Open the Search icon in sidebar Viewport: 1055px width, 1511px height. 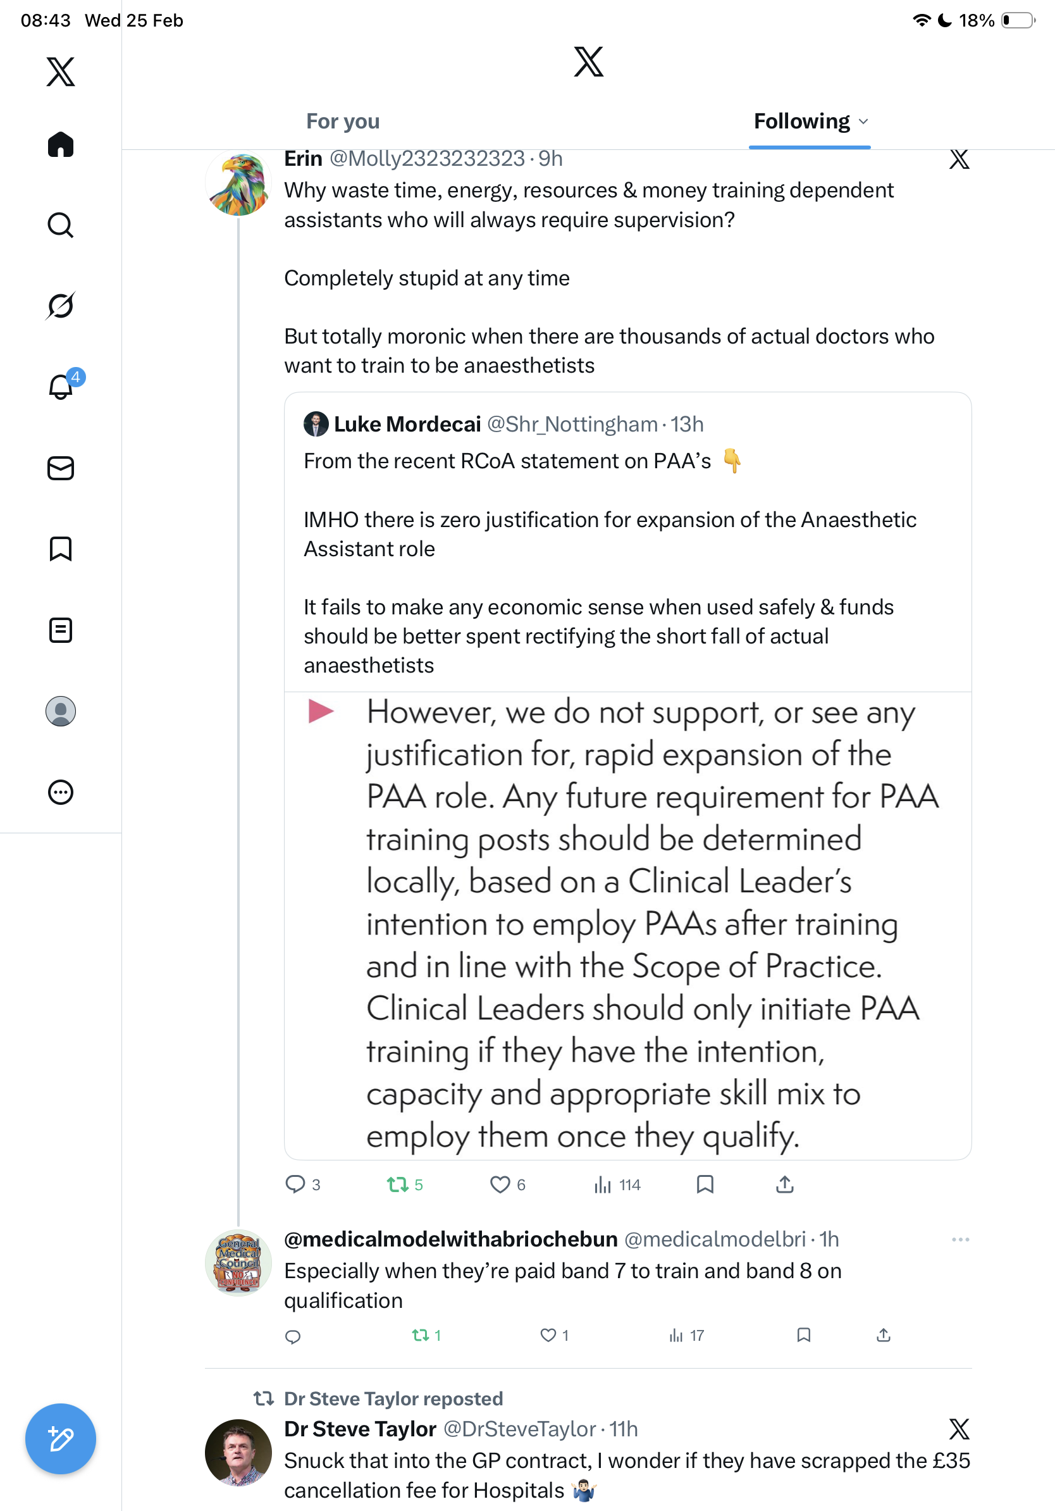tap(61, 225)
